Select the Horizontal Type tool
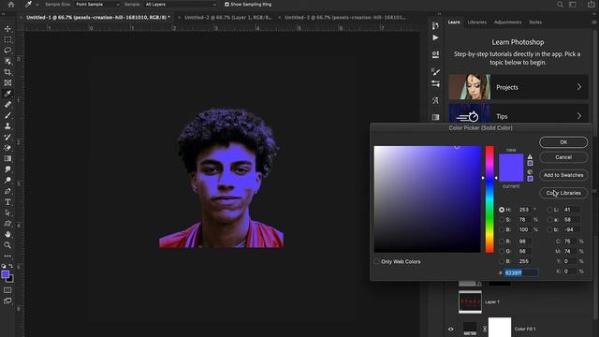 7,202
